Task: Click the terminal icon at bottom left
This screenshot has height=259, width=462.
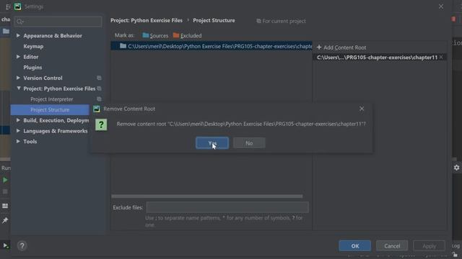Action: click(6, 245)
